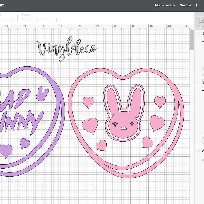
Task: Select the lower-left pink mini heart
Action: click(101, 146)
